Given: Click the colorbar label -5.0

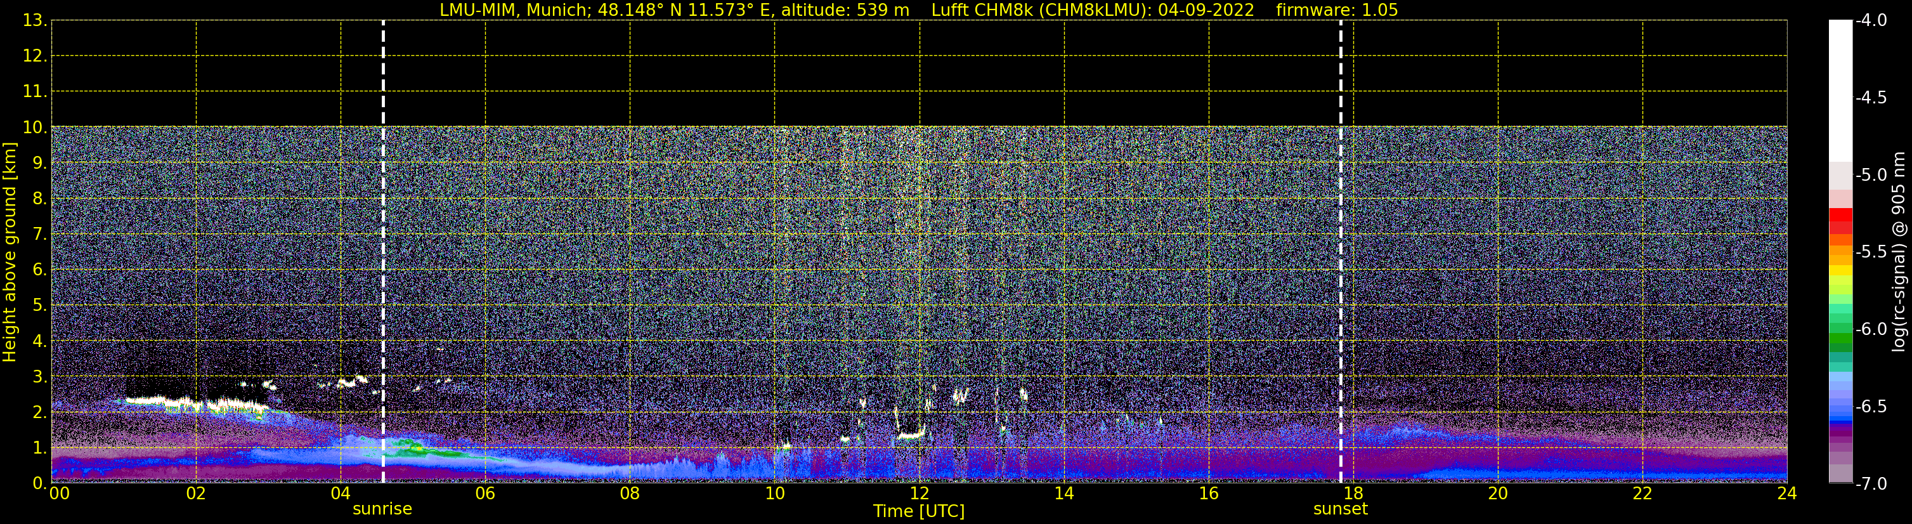Looking at the screenshot, I should (1870, 175).
